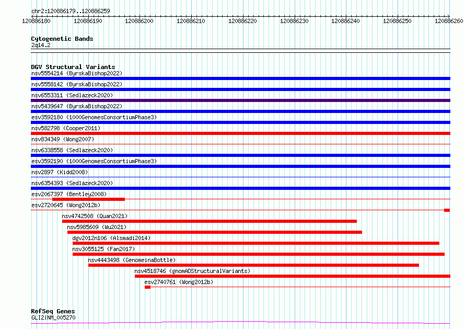Open the esv2740761 (Wong2012b) label
Screen dimensions: 465x329
pyautogui.click(x=179, y=282)
